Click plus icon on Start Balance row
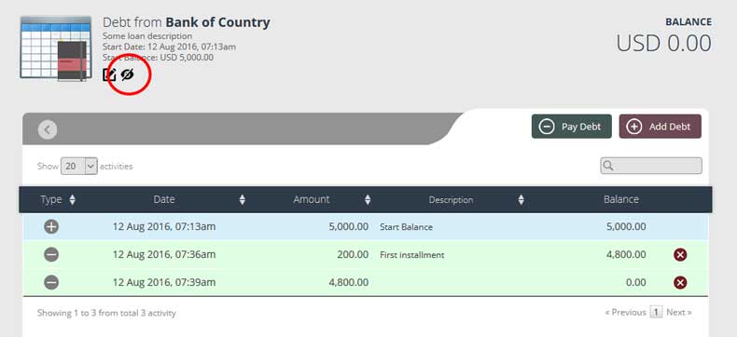Viewport: 737px width, 337px height. tap(51, 227)
